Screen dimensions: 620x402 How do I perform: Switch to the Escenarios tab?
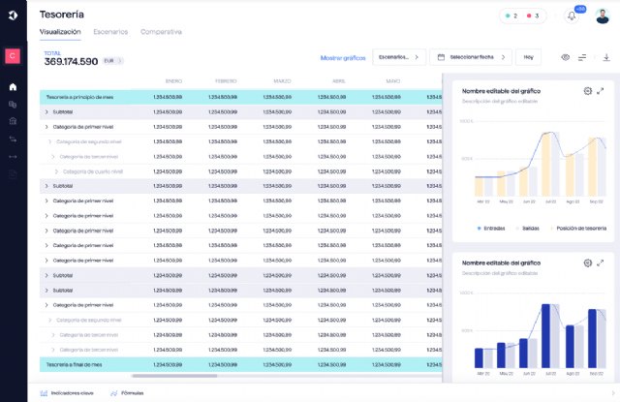pos(110,32)
